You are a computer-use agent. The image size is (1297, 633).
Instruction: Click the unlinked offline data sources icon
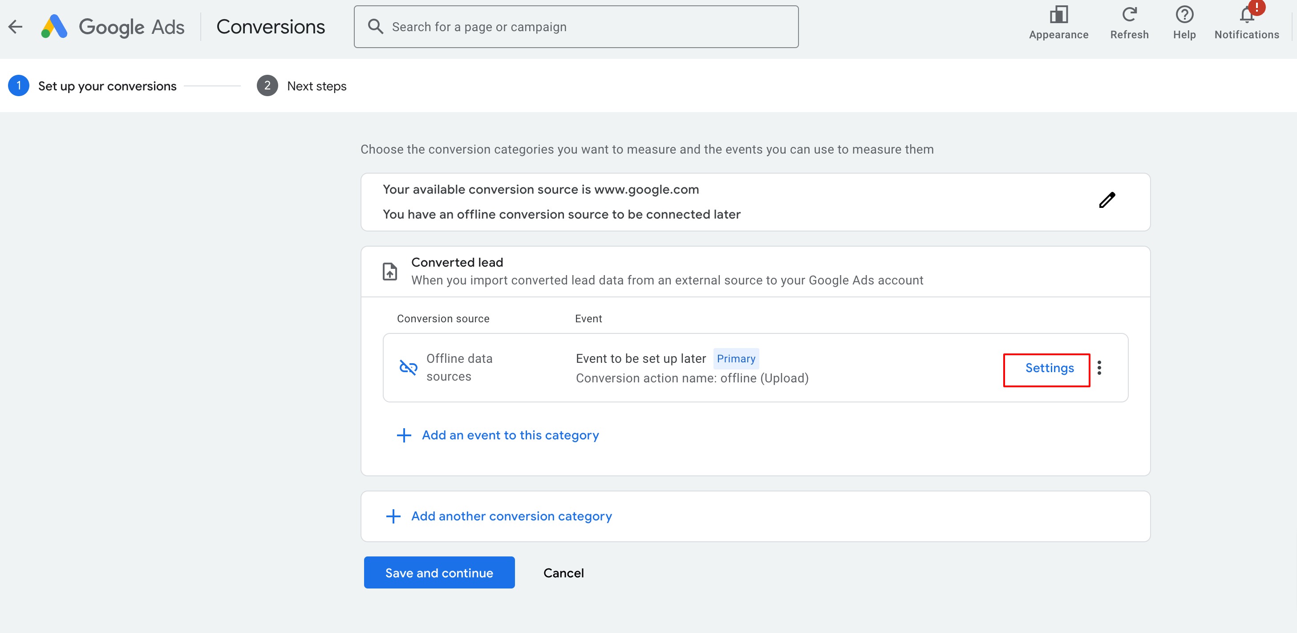pyautogui.click(x=408, y=367)
